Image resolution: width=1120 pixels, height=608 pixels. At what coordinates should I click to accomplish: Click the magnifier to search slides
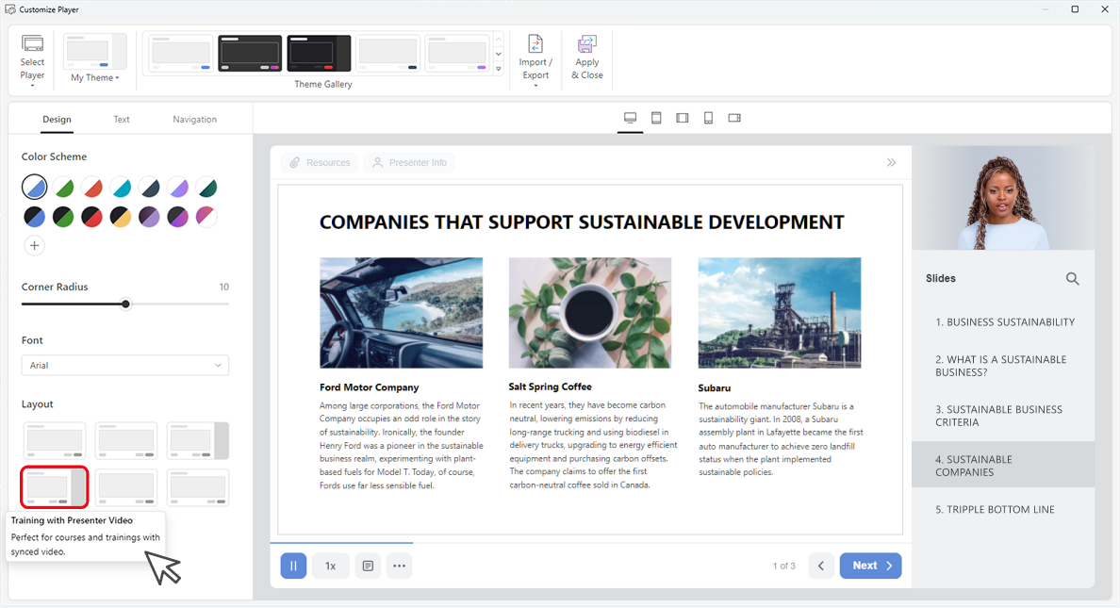[x=1073, y=278]
